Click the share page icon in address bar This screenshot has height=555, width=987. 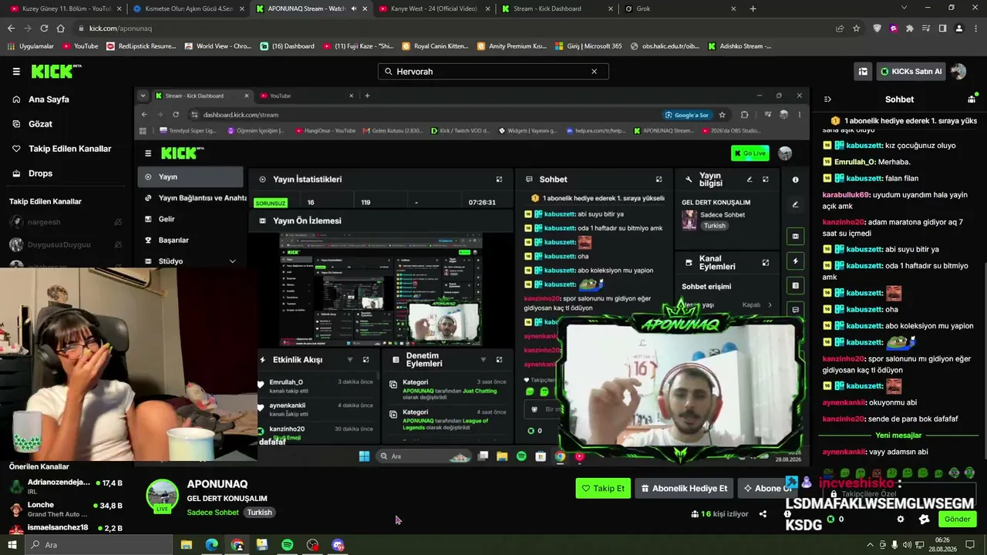pyautogui.click(x=840, y=29)
